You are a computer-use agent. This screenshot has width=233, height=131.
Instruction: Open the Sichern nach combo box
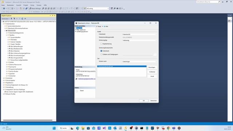(x=140, y=61)
